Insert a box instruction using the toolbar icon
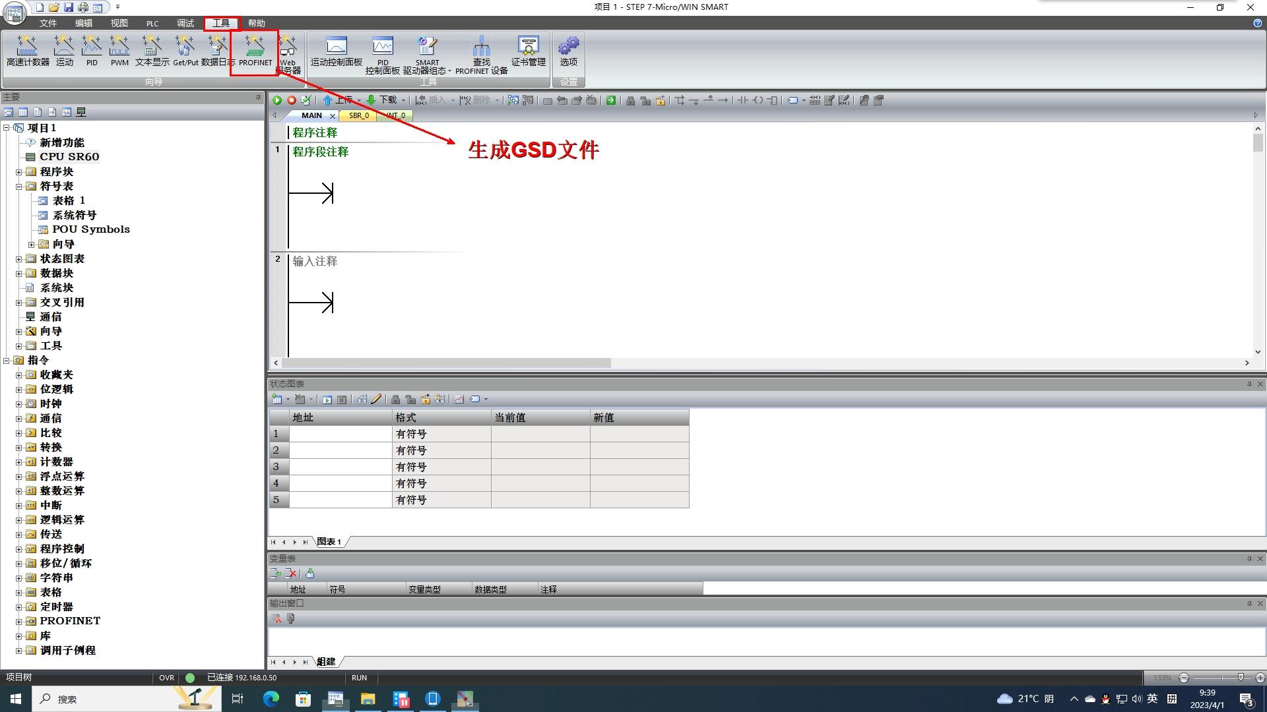 click(x=773, y=100)
